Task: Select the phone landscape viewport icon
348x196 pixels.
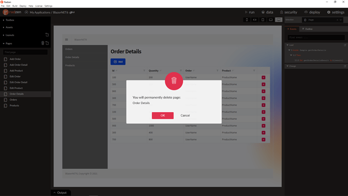Action: point(255,20)
